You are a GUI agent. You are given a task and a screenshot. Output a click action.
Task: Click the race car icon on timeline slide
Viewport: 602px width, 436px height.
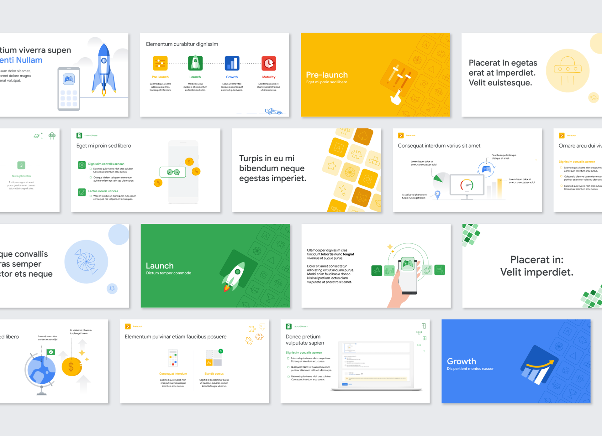tap(273, 112)
